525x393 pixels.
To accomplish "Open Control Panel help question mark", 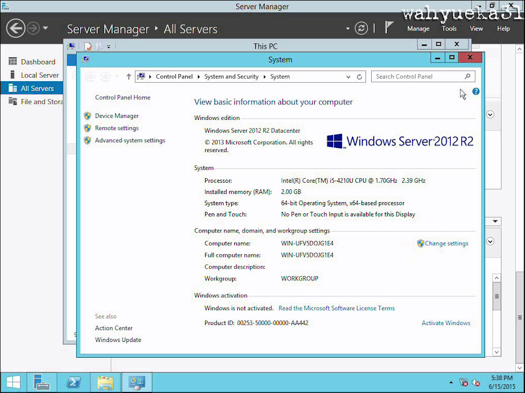I will point(475,92).
